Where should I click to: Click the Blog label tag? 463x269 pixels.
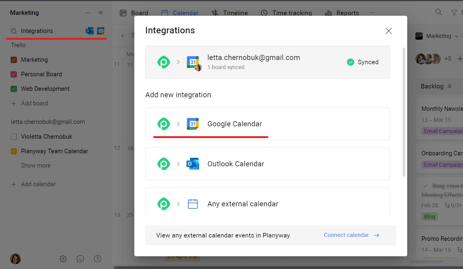429,217
